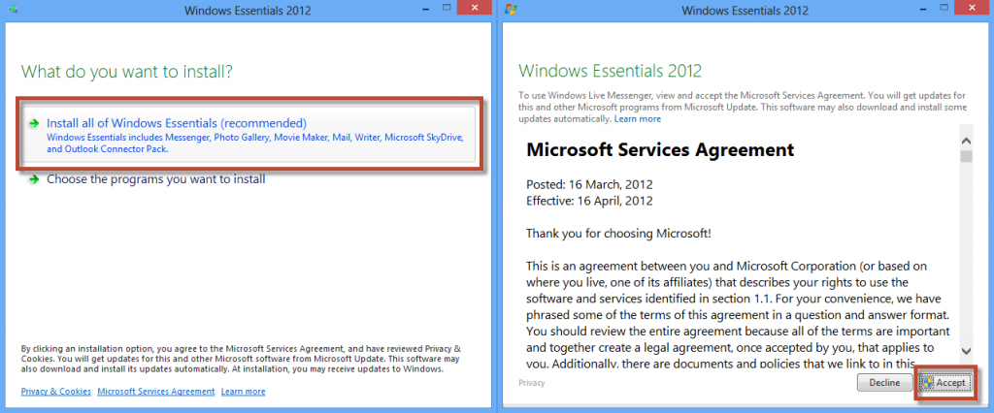Click the Microsoft Services Agreement heading
The width and height of the screenshot is (994, 413).
[x=660, y=149]
